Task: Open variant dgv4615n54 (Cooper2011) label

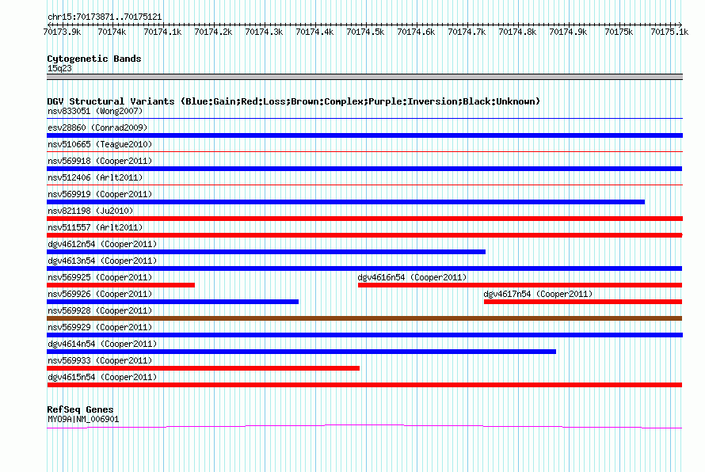Action: (x=102, y=377)
